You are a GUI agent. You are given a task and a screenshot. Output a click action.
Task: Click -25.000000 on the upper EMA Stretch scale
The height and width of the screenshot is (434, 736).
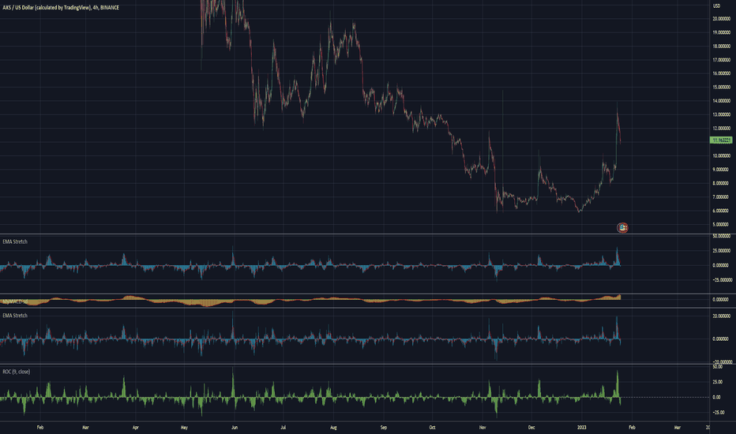tap(723, 280)
